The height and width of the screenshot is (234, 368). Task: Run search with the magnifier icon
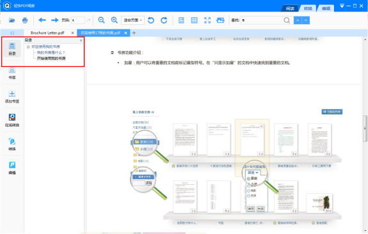[287, 20]
